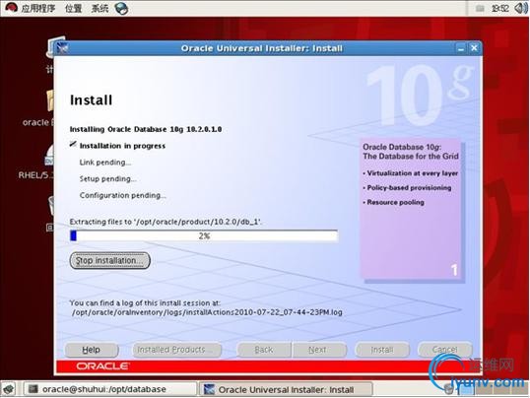
Task: Switch to Oracle Universal Installer taskbar item
Action: 286,389
